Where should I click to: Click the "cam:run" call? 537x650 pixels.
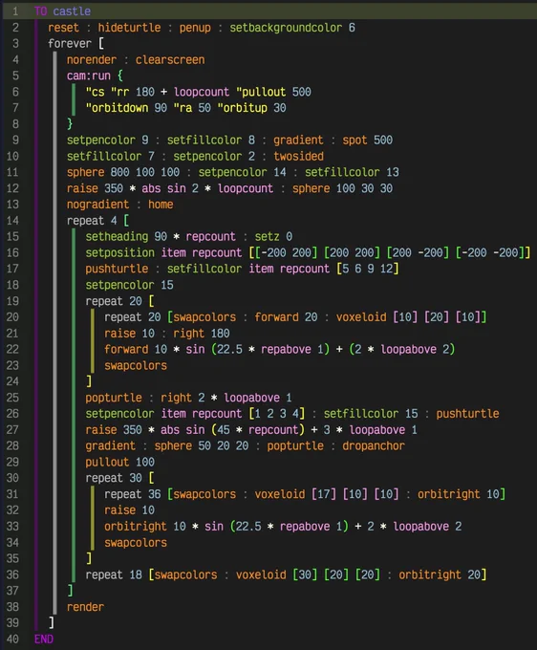pyautogui.click(x=89, y=76)
